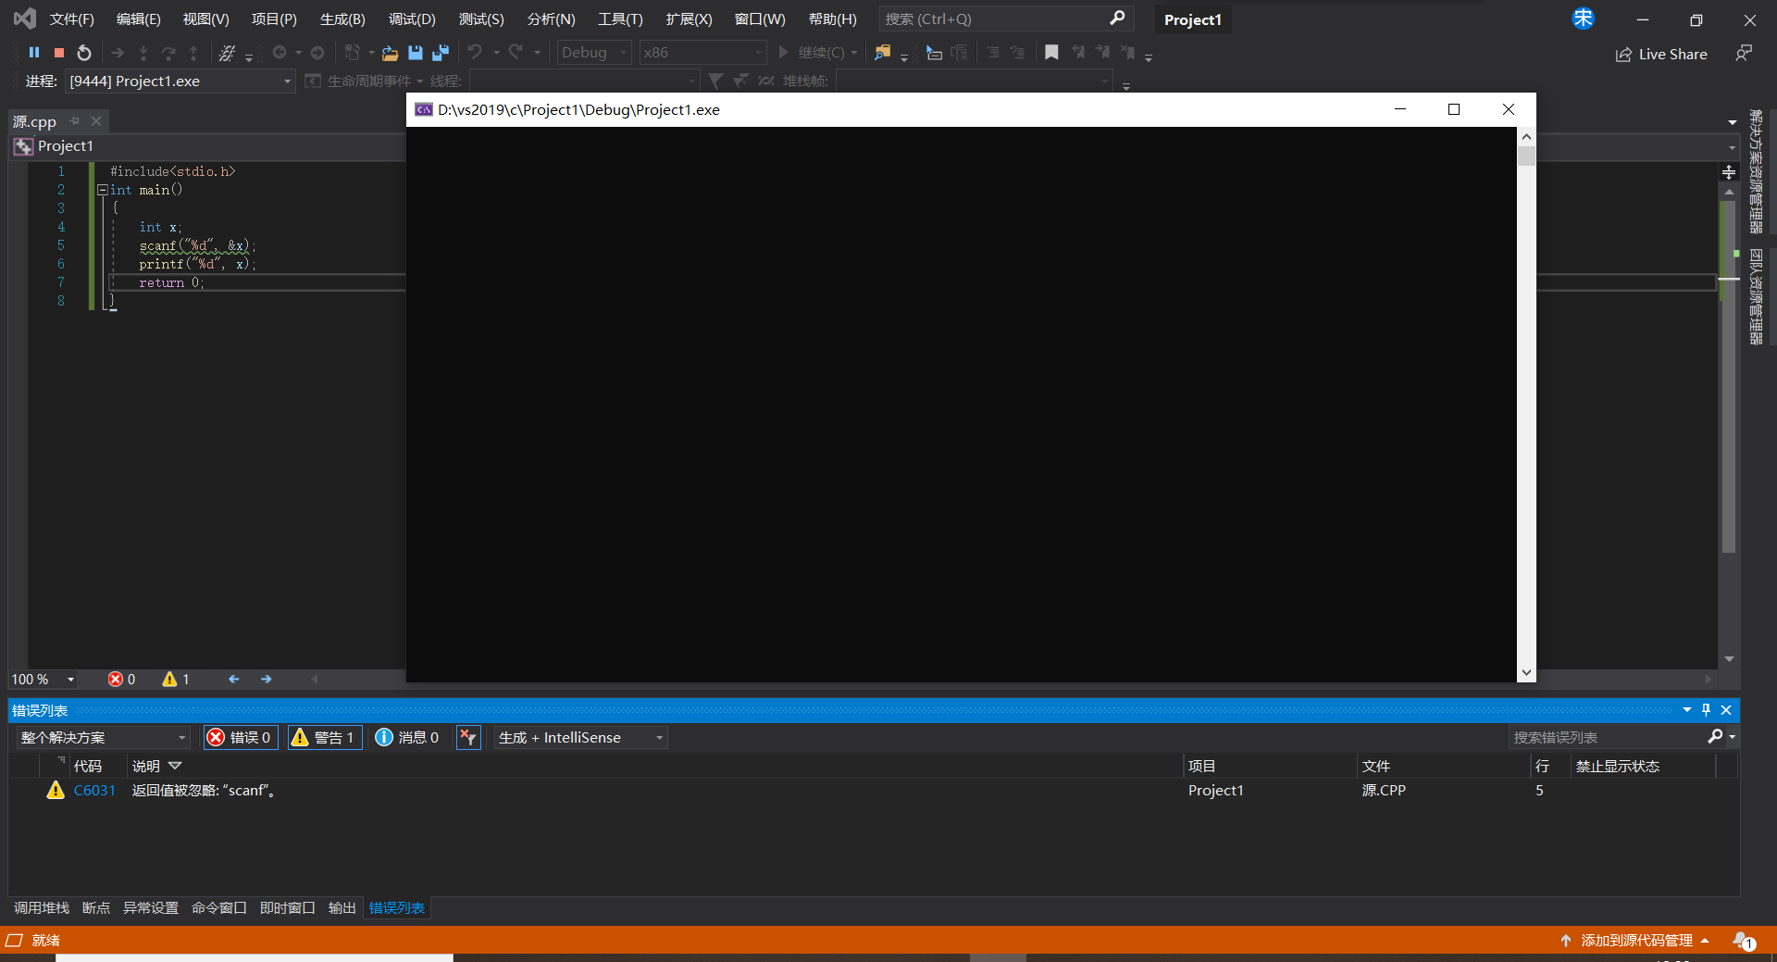1777x962 pixels.
Task: Click the Open File folder icon
Action: click(x=390, y=53)
